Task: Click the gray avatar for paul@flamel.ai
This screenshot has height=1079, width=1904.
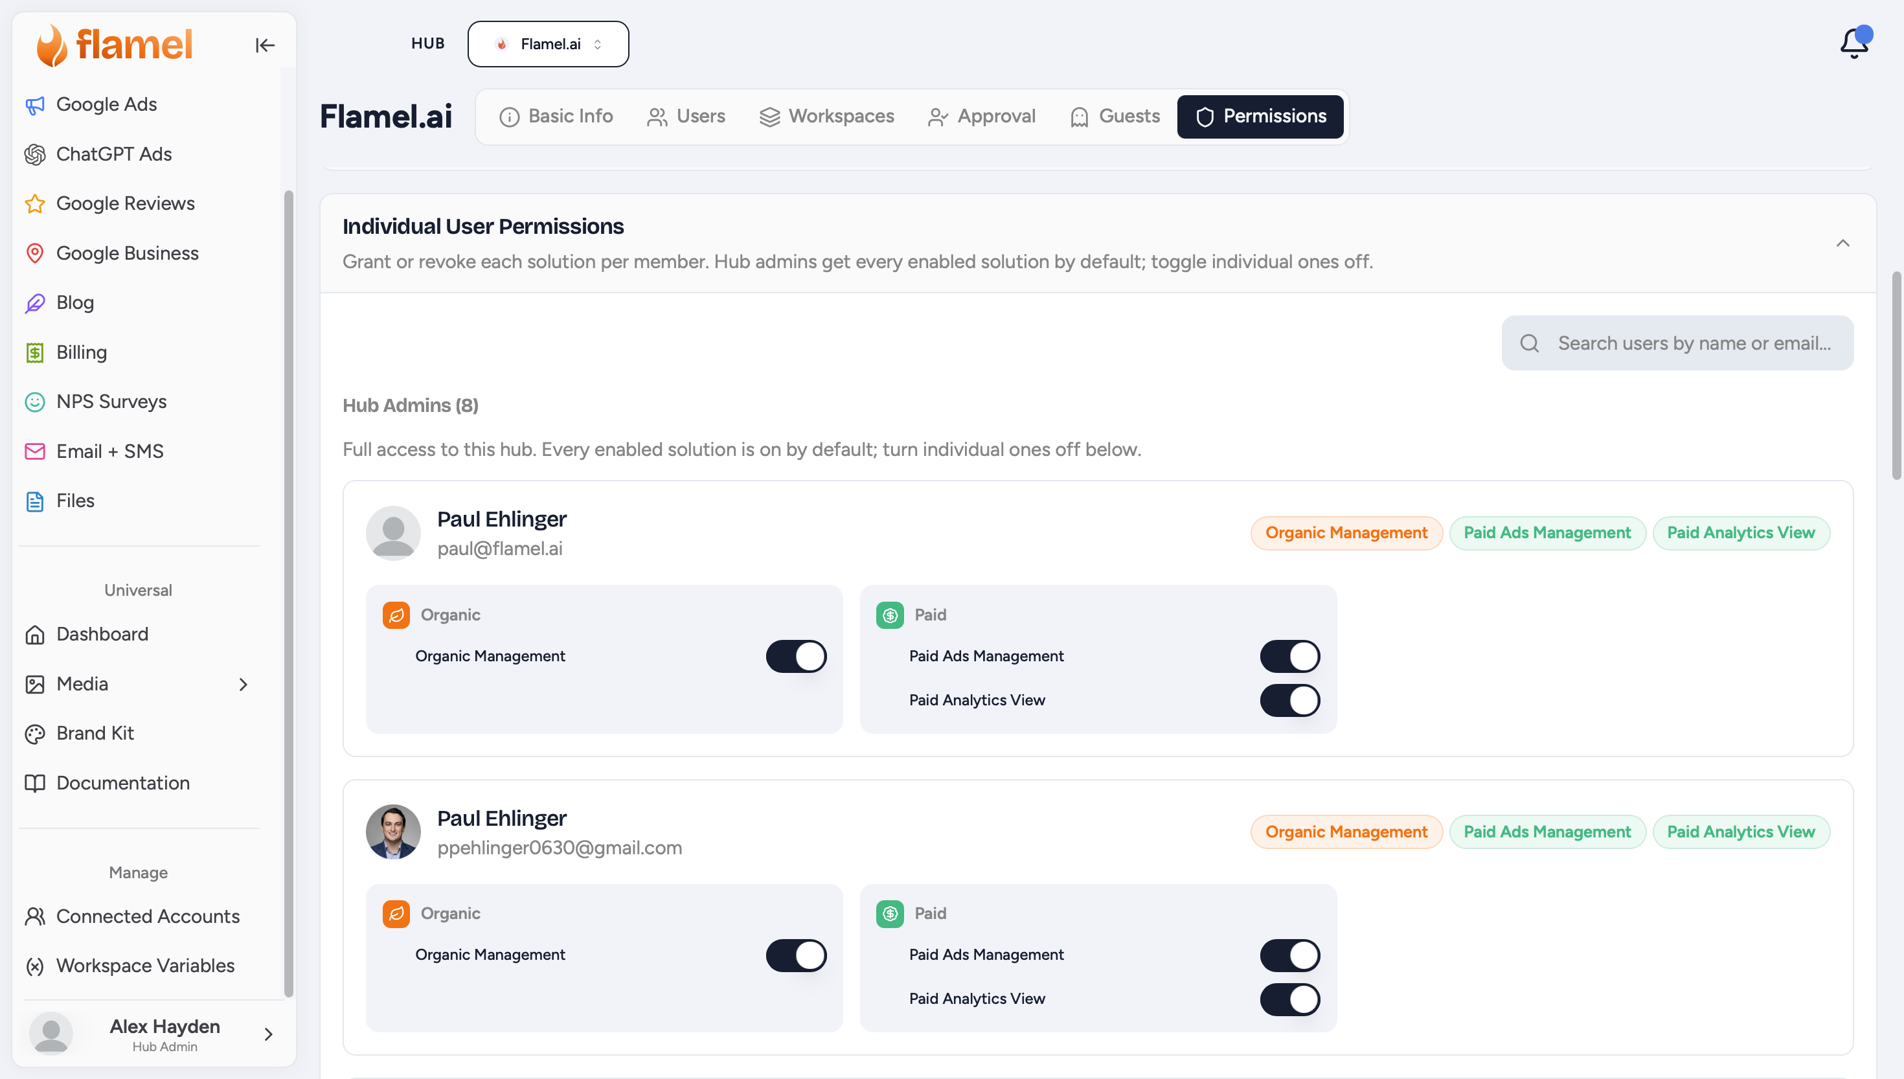Action: pos(393,534)
